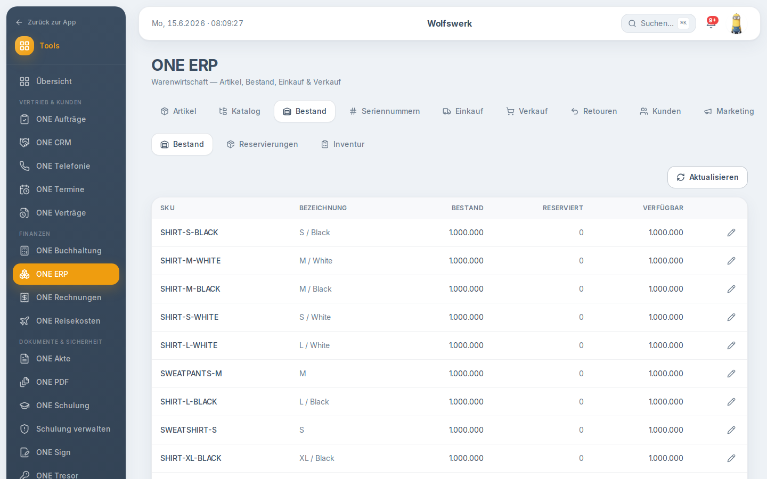The image size is (767, 479).
Task: Open ONE Rechnungen in sidebar
Action: point(66,298)
